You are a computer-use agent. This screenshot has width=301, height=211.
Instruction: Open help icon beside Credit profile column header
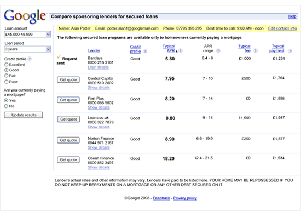(x=146, y=51)
